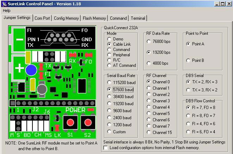Image resolution: width=233 pixels, height=154 pixels.
Task: Click the gray round component on board
Action: click(x=42, y=89)
